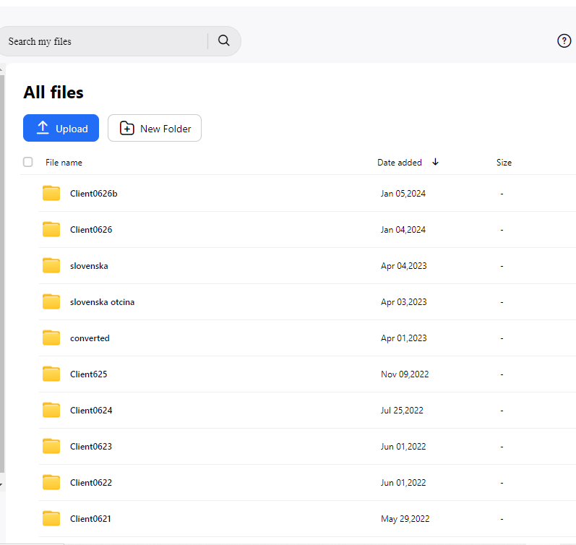This screenshot has height=545, width=576.
Task: Toggle Date added sort direction arrow
Action: click(x=435, y=162)
